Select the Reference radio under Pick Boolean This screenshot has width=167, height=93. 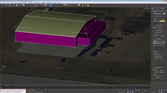154,35
